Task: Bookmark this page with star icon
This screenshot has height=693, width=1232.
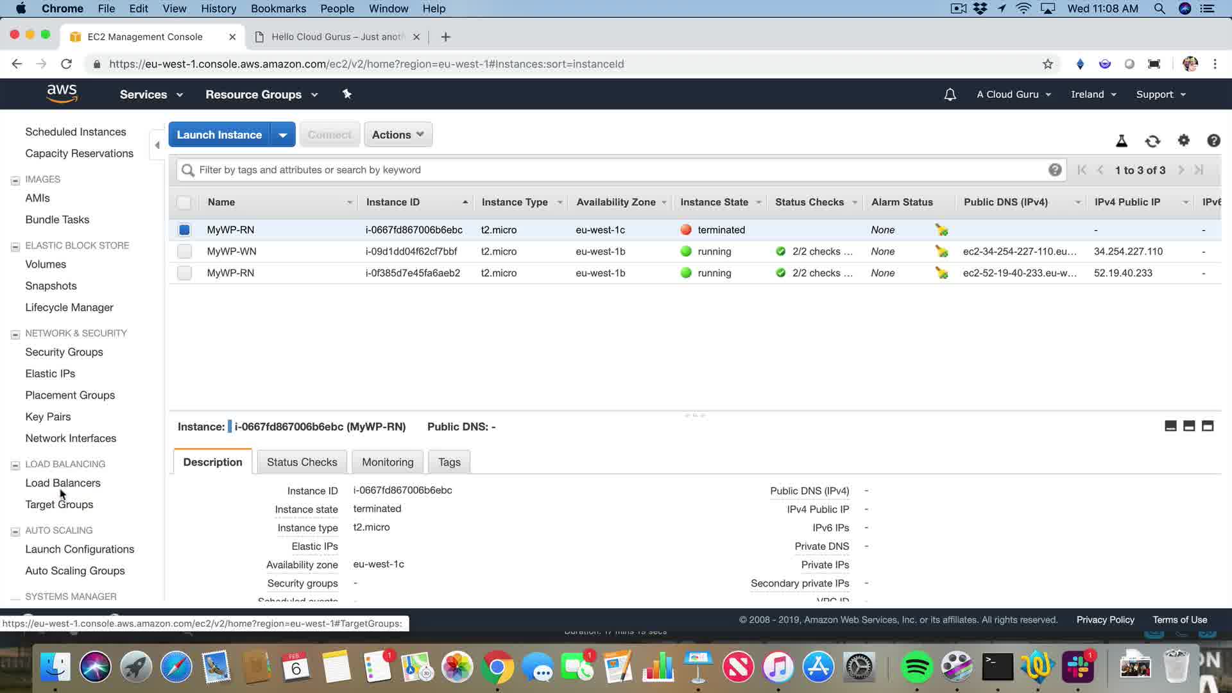Action: pyautogui.click(x=1047, y=64)
